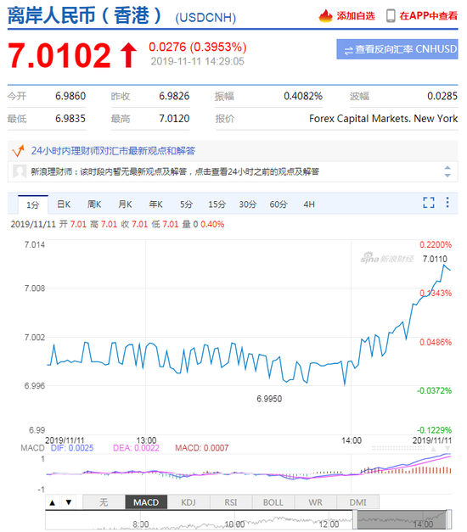Click the change value 0.0276 (0.3953%)
467x532 pixels.
pyautogui.click(x=198, y=47)
